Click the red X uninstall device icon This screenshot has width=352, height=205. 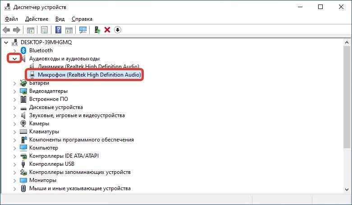tap(107, 30)
